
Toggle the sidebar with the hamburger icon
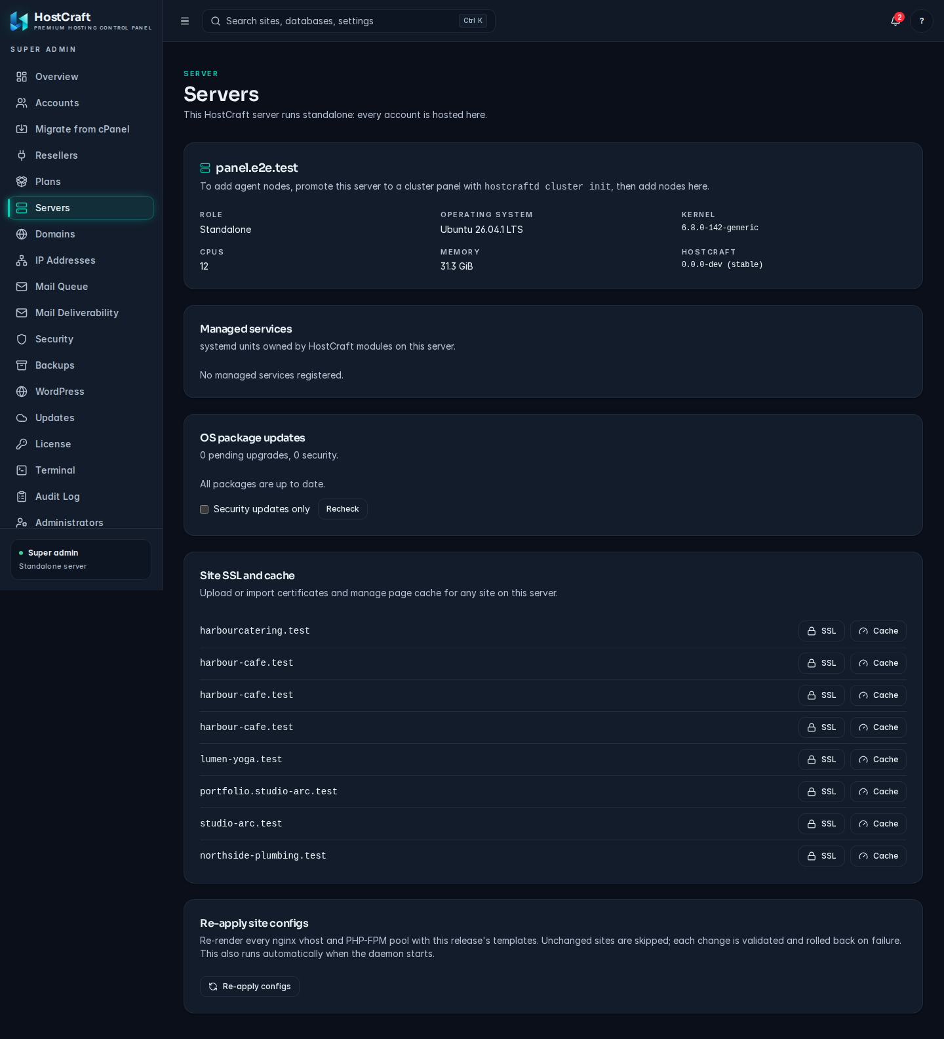pos(185,21)
